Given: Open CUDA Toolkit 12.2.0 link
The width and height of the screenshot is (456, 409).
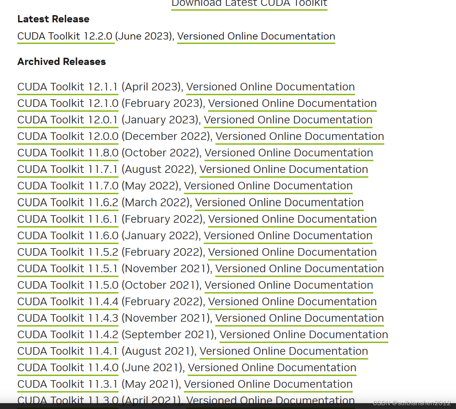Looking at the screenshot, I should (x=65, y=36).
